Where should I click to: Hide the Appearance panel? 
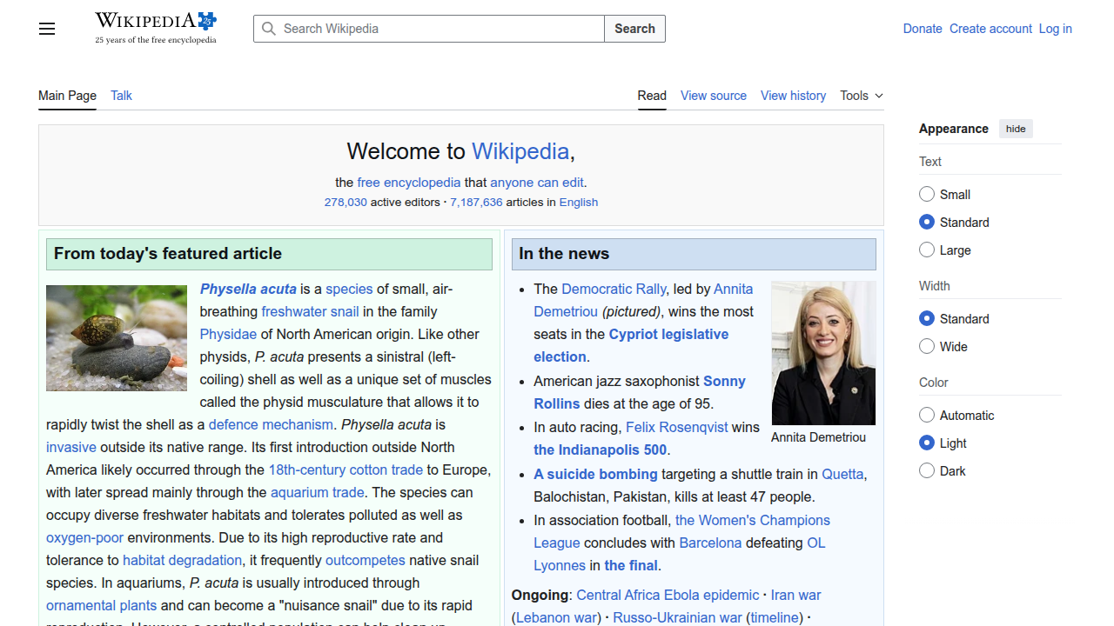1016,129
